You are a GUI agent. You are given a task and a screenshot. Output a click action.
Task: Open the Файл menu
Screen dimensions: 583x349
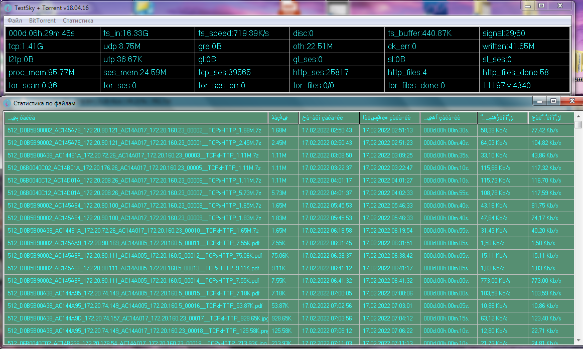(x=15, y=21)
